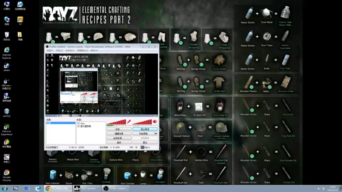Select the yellow folder desktop icon

pyautogui.click(x=20, y=36)
